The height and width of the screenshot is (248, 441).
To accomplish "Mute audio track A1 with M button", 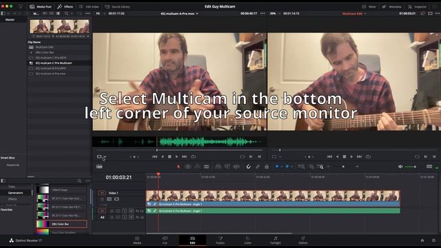I will [131, 211].
